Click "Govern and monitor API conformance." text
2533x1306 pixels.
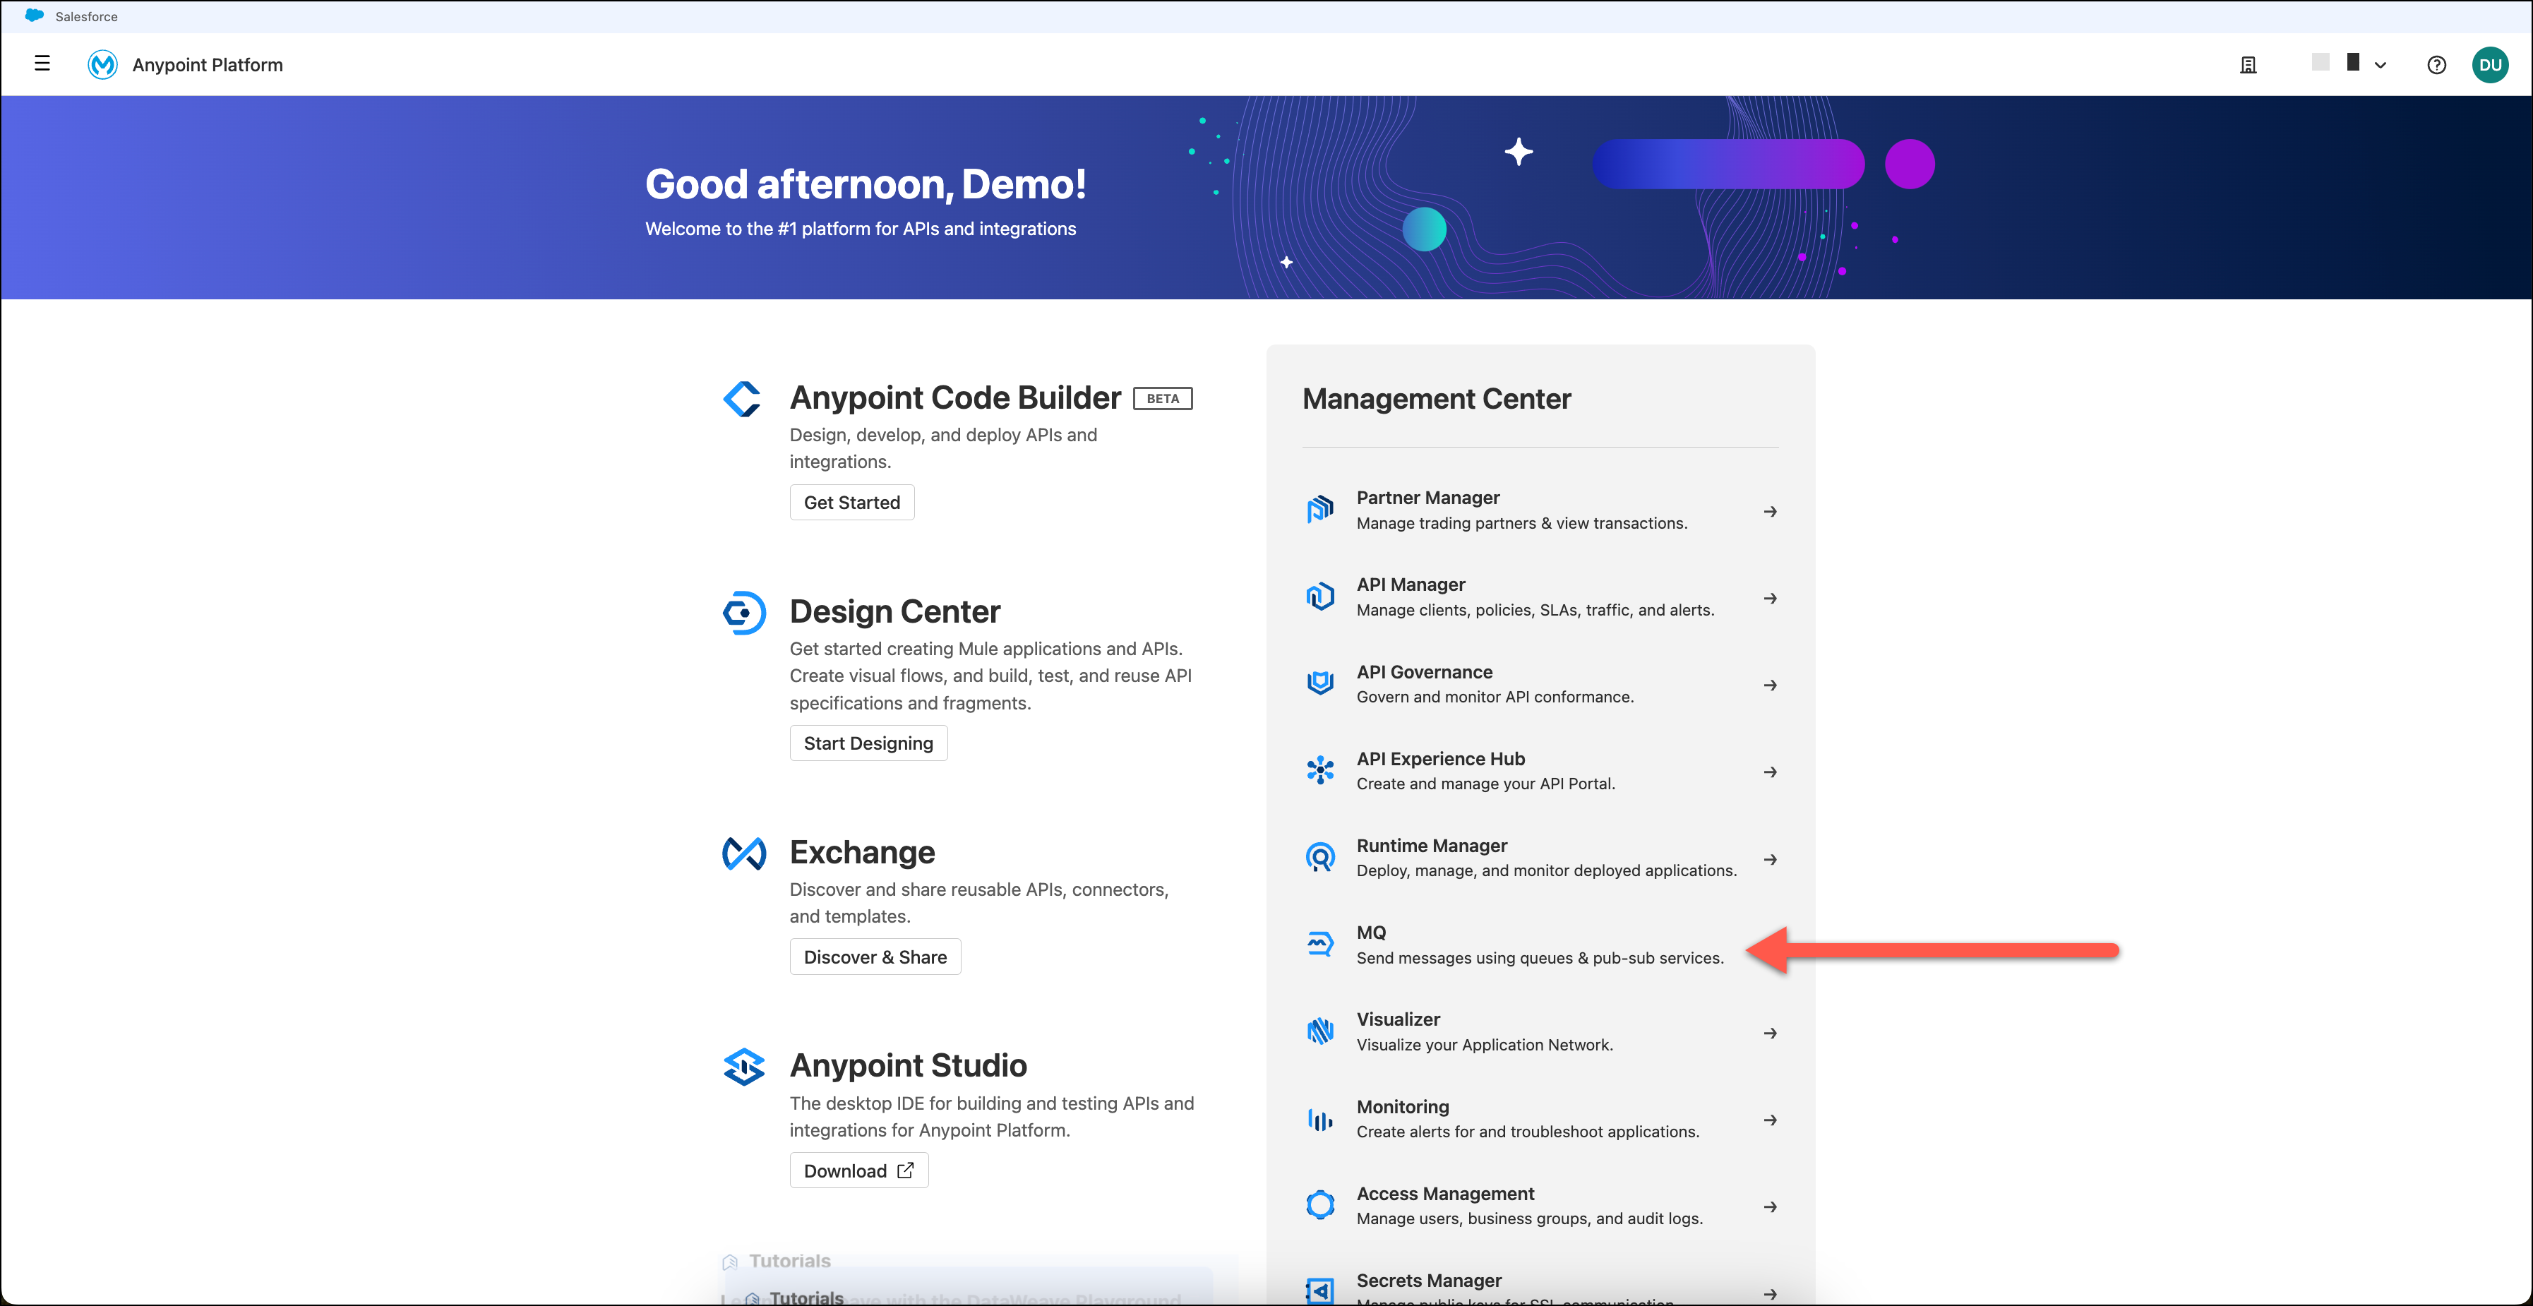(x=1496, y=697)
